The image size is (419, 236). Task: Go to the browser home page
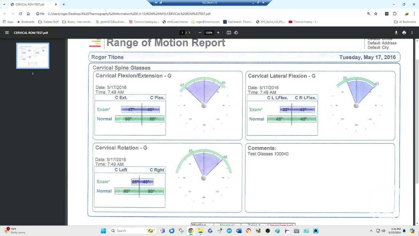pyautogui.click(x=28, y=14)
